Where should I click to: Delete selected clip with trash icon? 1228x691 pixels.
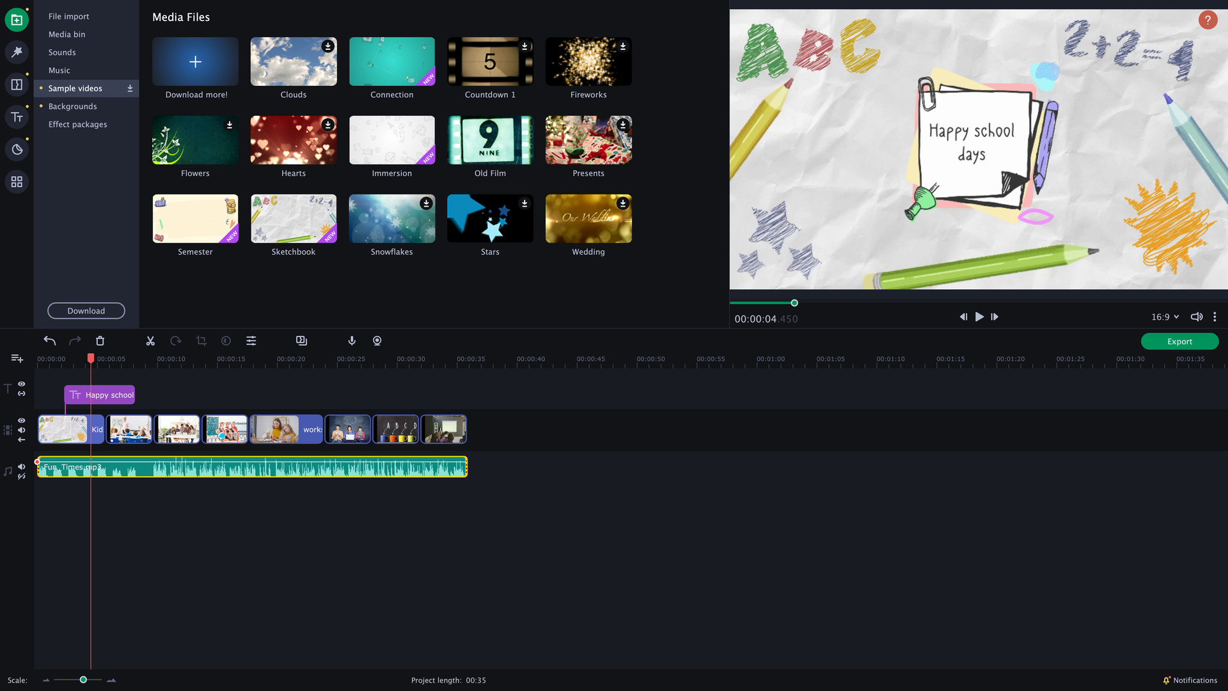point(100,341)
